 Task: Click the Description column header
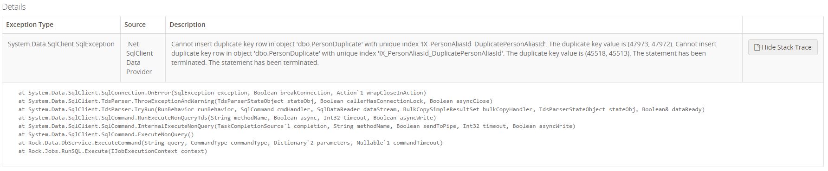tap(188, 25)
